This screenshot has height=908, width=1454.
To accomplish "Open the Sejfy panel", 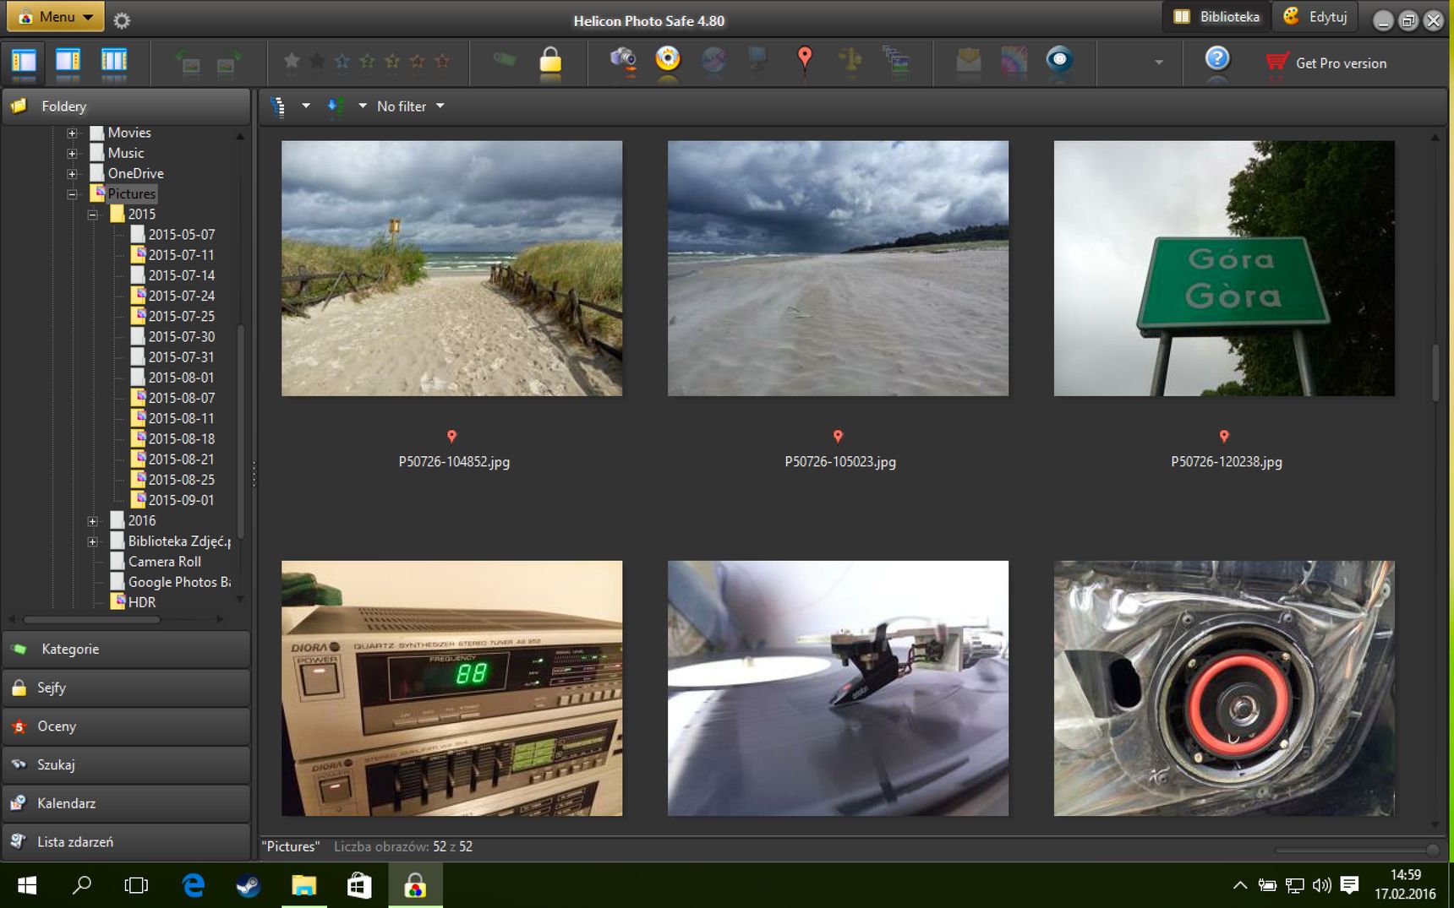I will (126, 688).
